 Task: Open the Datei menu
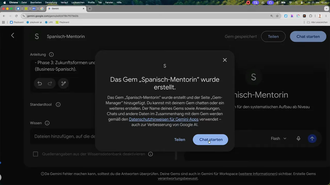tap(24, 2)
